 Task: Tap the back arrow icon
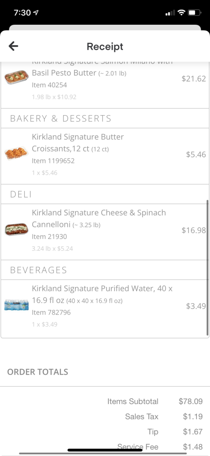13,46
